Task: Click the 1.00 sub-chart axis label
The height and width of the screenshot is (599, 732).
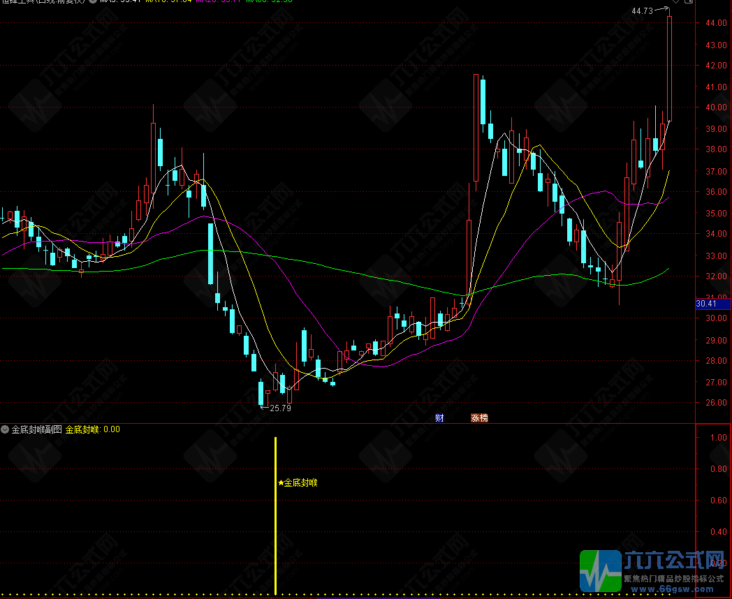Action: (719, 438)
